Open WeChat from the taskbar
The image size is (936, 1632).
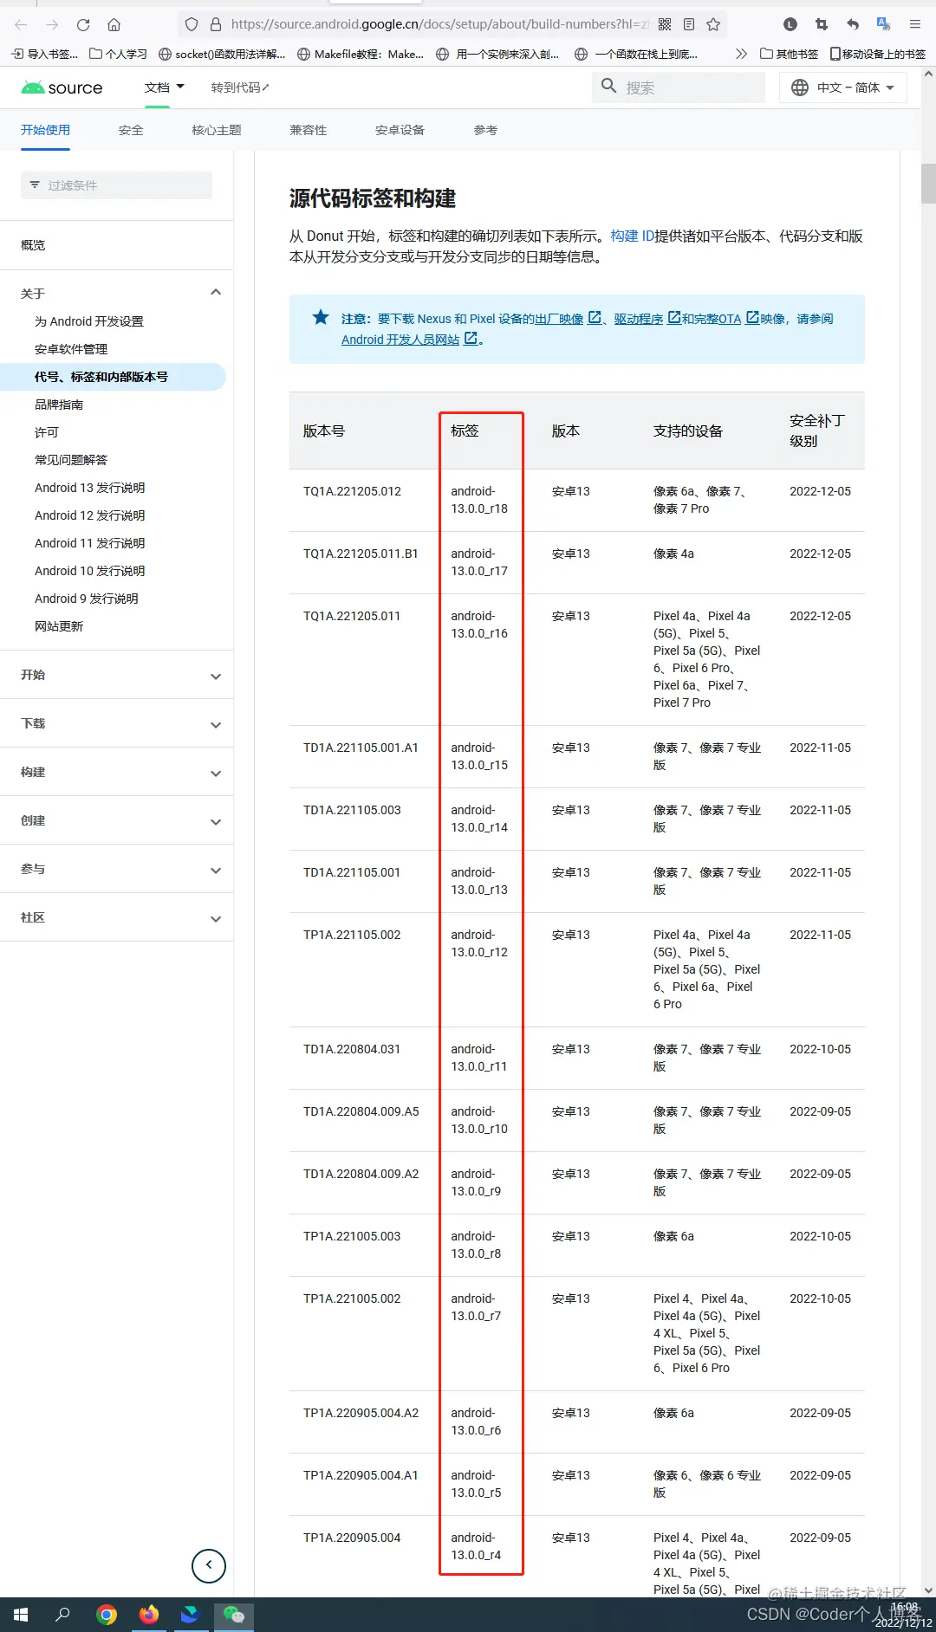pyautogui.click(x=233, y=1615)
